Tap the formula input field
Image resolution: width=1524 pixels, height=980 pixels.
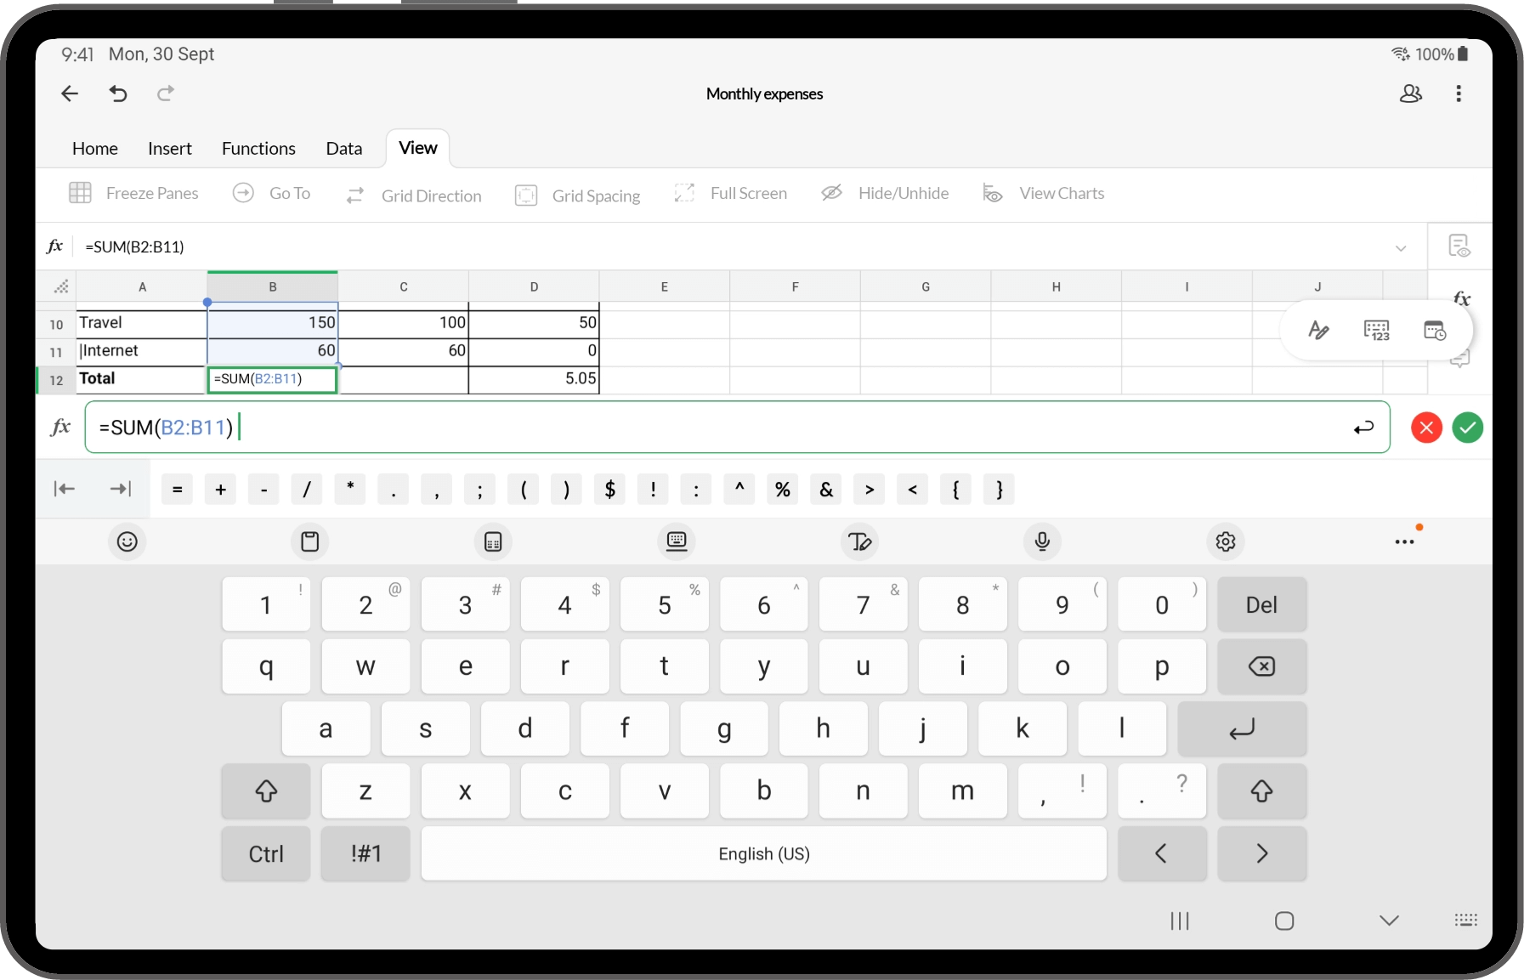pos(722,428)
